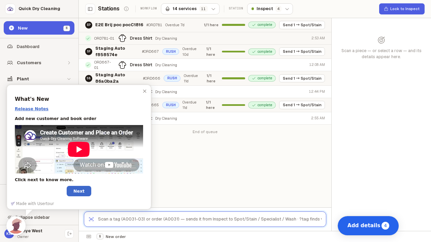This screenshot has width=431, height=242.
Task: Click the shirt icon in row ORD781-01
Action: pyautogui.click(x=122, y=38)
